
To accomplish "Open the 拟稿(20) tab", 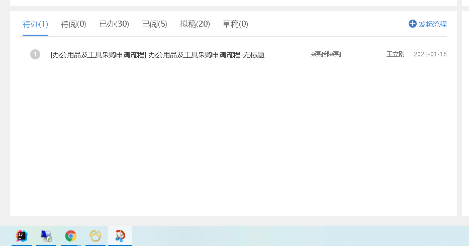I will click(195, 24).
